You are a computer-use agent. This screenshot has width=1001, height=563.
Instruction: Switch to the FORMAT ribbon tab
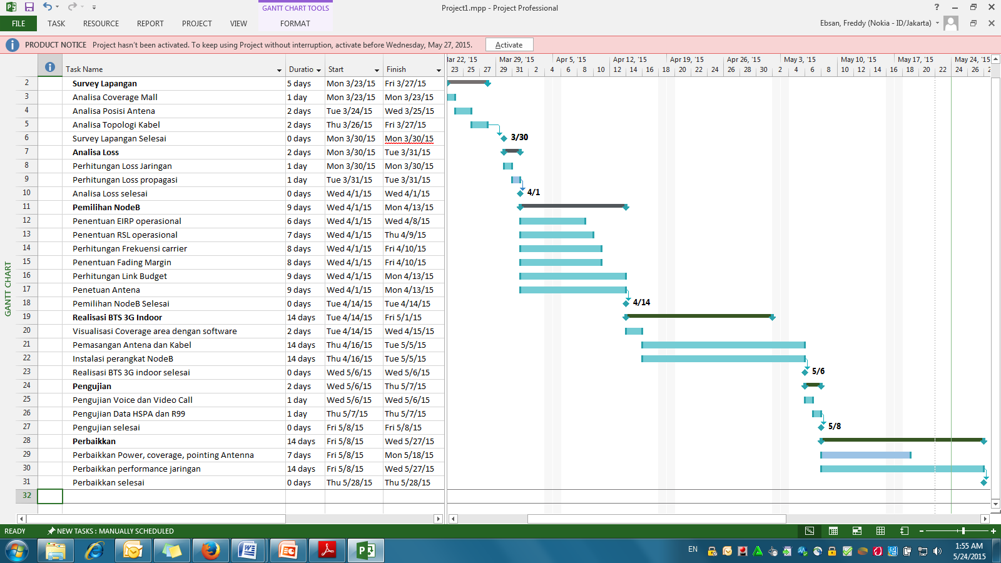[x=295, y=24]
